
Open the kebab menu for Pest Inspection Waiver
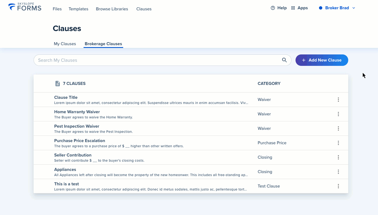338,128
